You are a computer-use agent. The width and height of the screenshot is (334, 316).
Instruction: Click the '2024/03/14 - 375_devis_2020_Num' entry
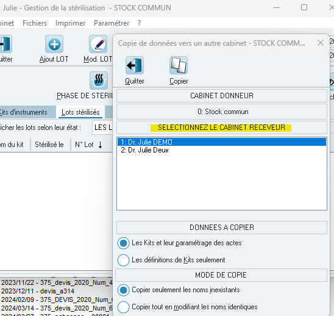tap(56, 308)
